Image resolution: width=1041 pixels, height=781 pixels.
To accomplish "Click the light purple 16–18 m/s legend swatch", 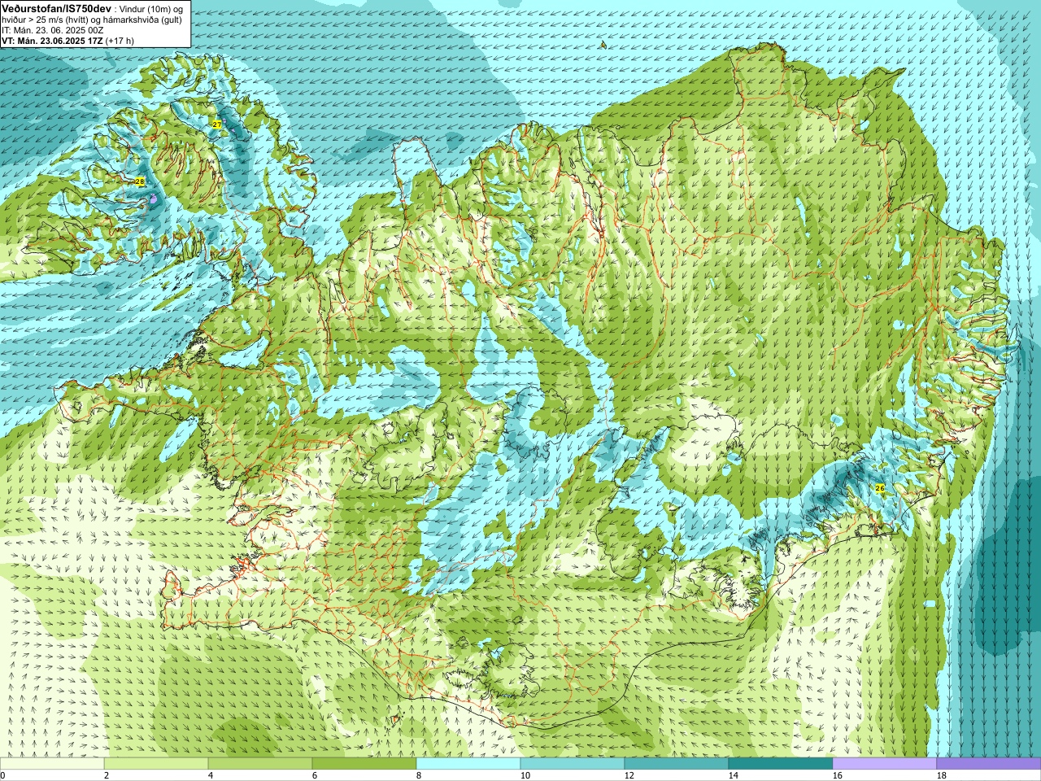I will coord(885,764).
